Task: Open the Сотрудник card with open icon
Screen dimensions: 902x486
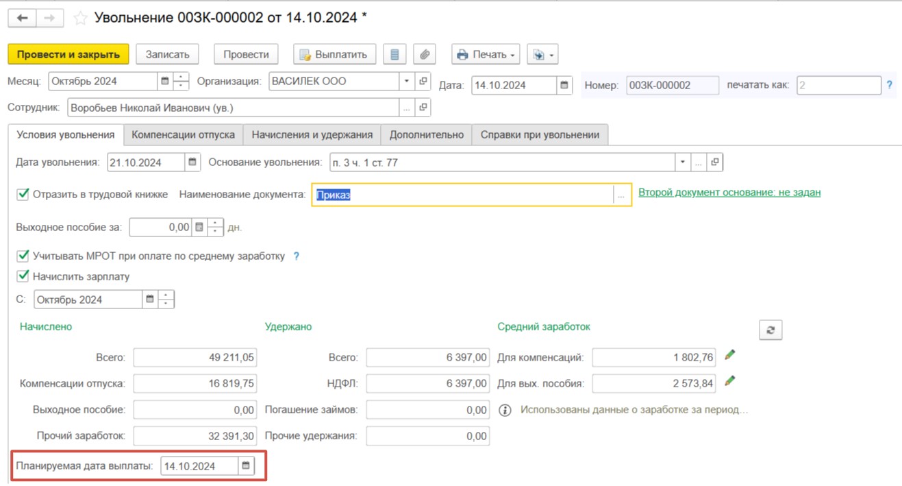Action: tap(423, 108)
